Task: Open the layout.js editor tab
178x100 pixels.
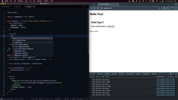Action: tap(18, 7)
